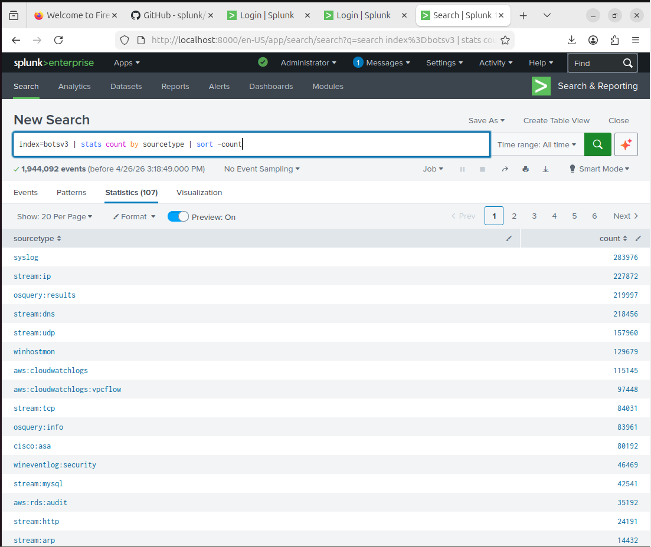Open the Firefox View recent browsing icon
Screen dimensions: 651x547
click(14, 15)
